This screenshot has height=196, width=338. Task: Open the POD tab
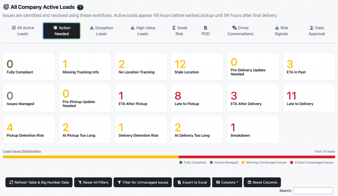(206, 31)
